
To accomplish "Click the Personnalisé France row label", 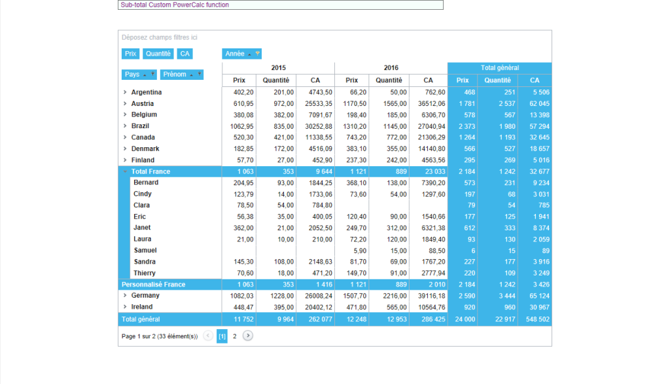I will tap(153, 285).
